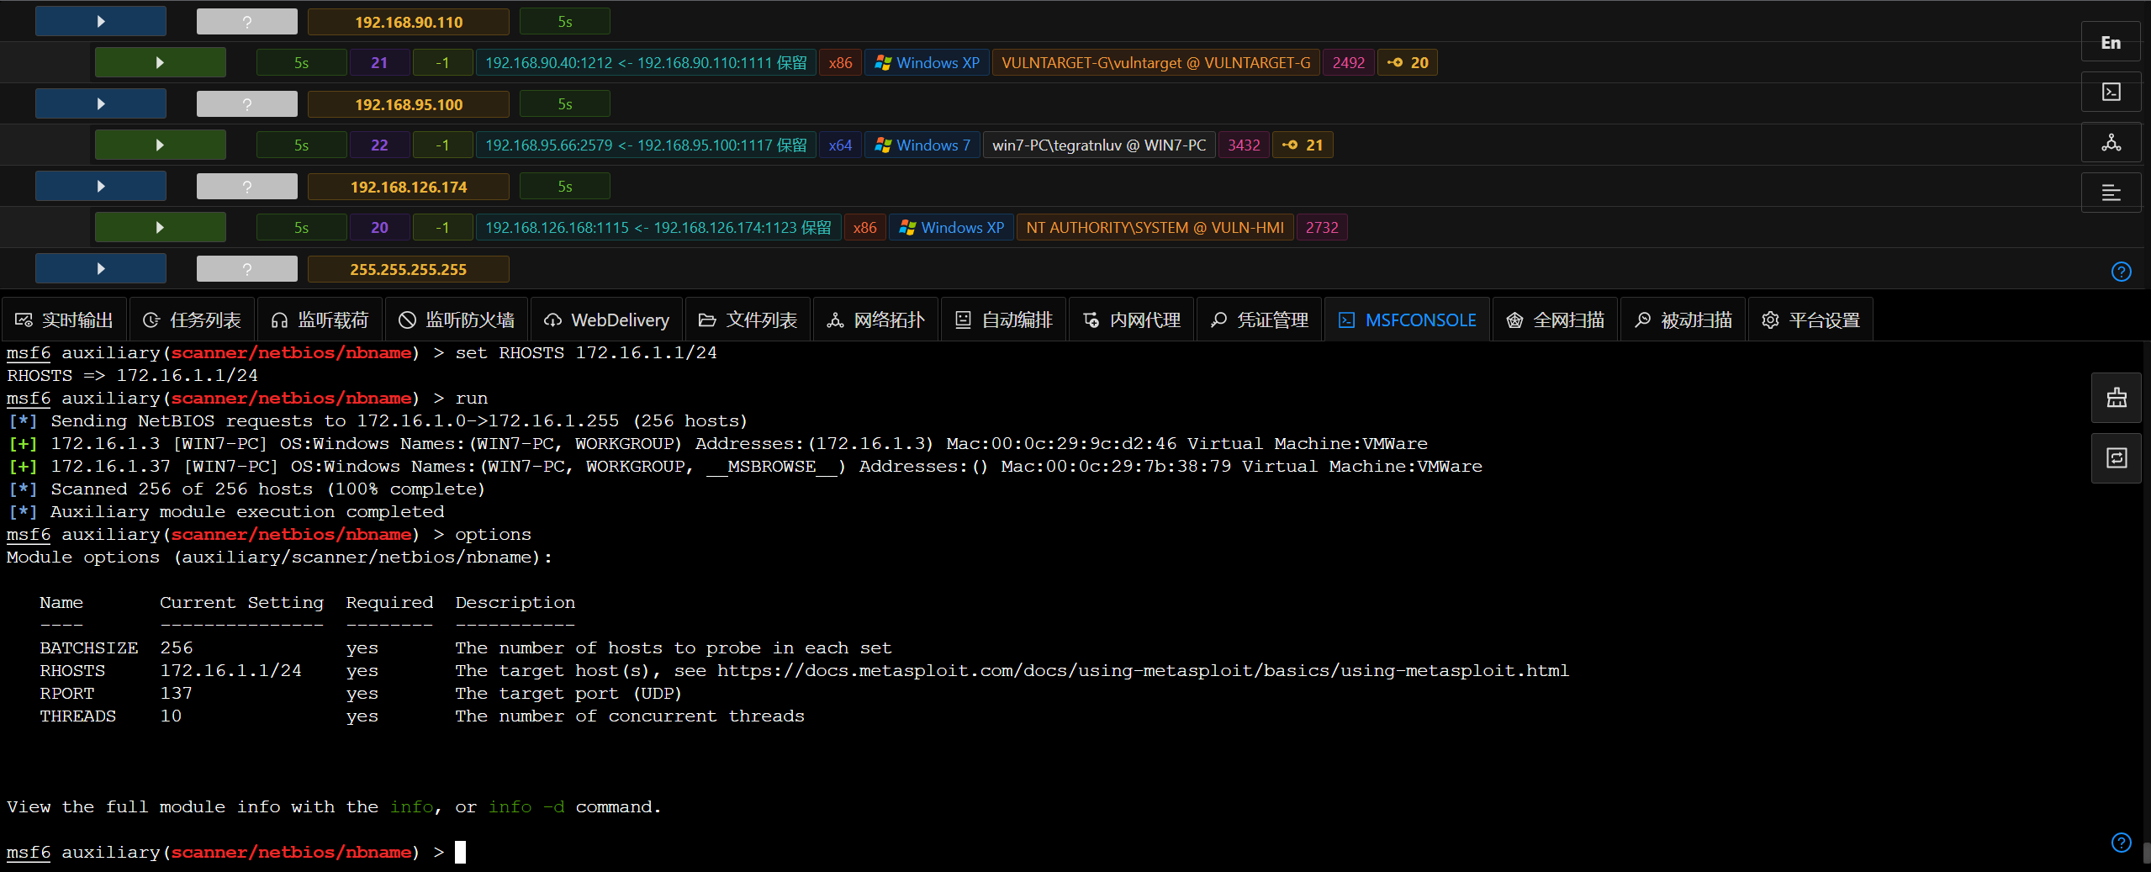Screen dimensions: 2151x872
Task: Open the MSFCONSOLE tab
Action: [1407, 320]
